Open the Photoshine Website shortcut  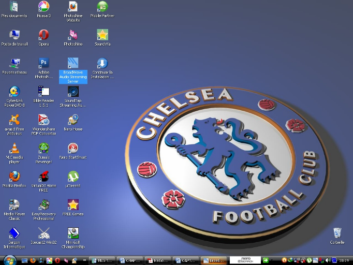[73, 12]
